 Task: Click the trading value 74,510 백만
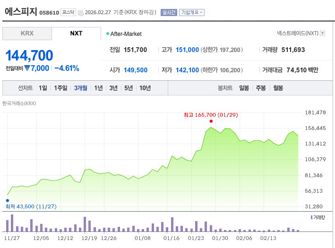click(x=302, y=70)
